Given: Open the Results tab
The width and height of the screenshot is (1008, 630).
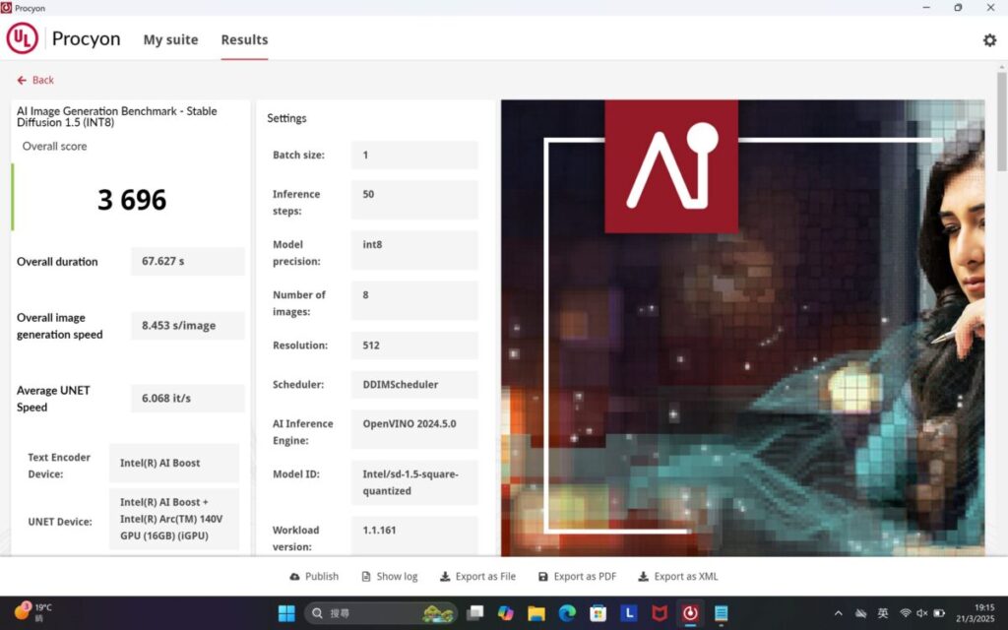Looking at the screenshot, I should coord(244,39).
